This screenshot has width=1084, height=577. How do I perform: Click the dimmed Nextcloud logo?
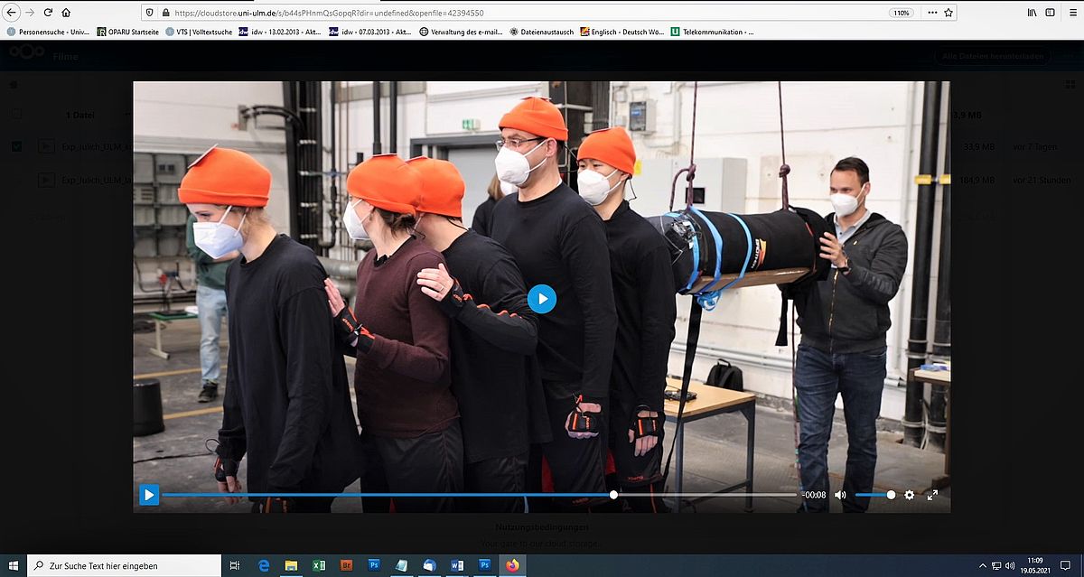coord(26,53)
